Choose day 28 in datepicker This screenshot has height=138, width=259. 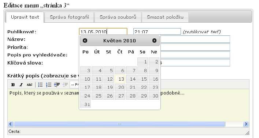click(131, 96)
